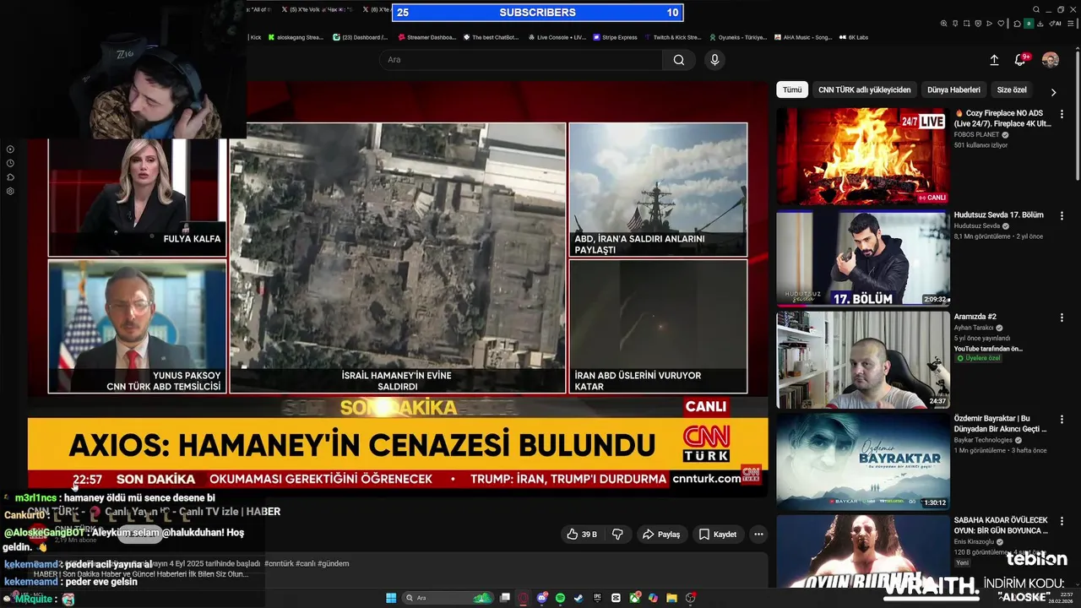Click the Ayhan Tarakcı channel name
Image resolution: width=1081 pixels, height=608 pixels.
pyautogui.click(x=974, y=328)
